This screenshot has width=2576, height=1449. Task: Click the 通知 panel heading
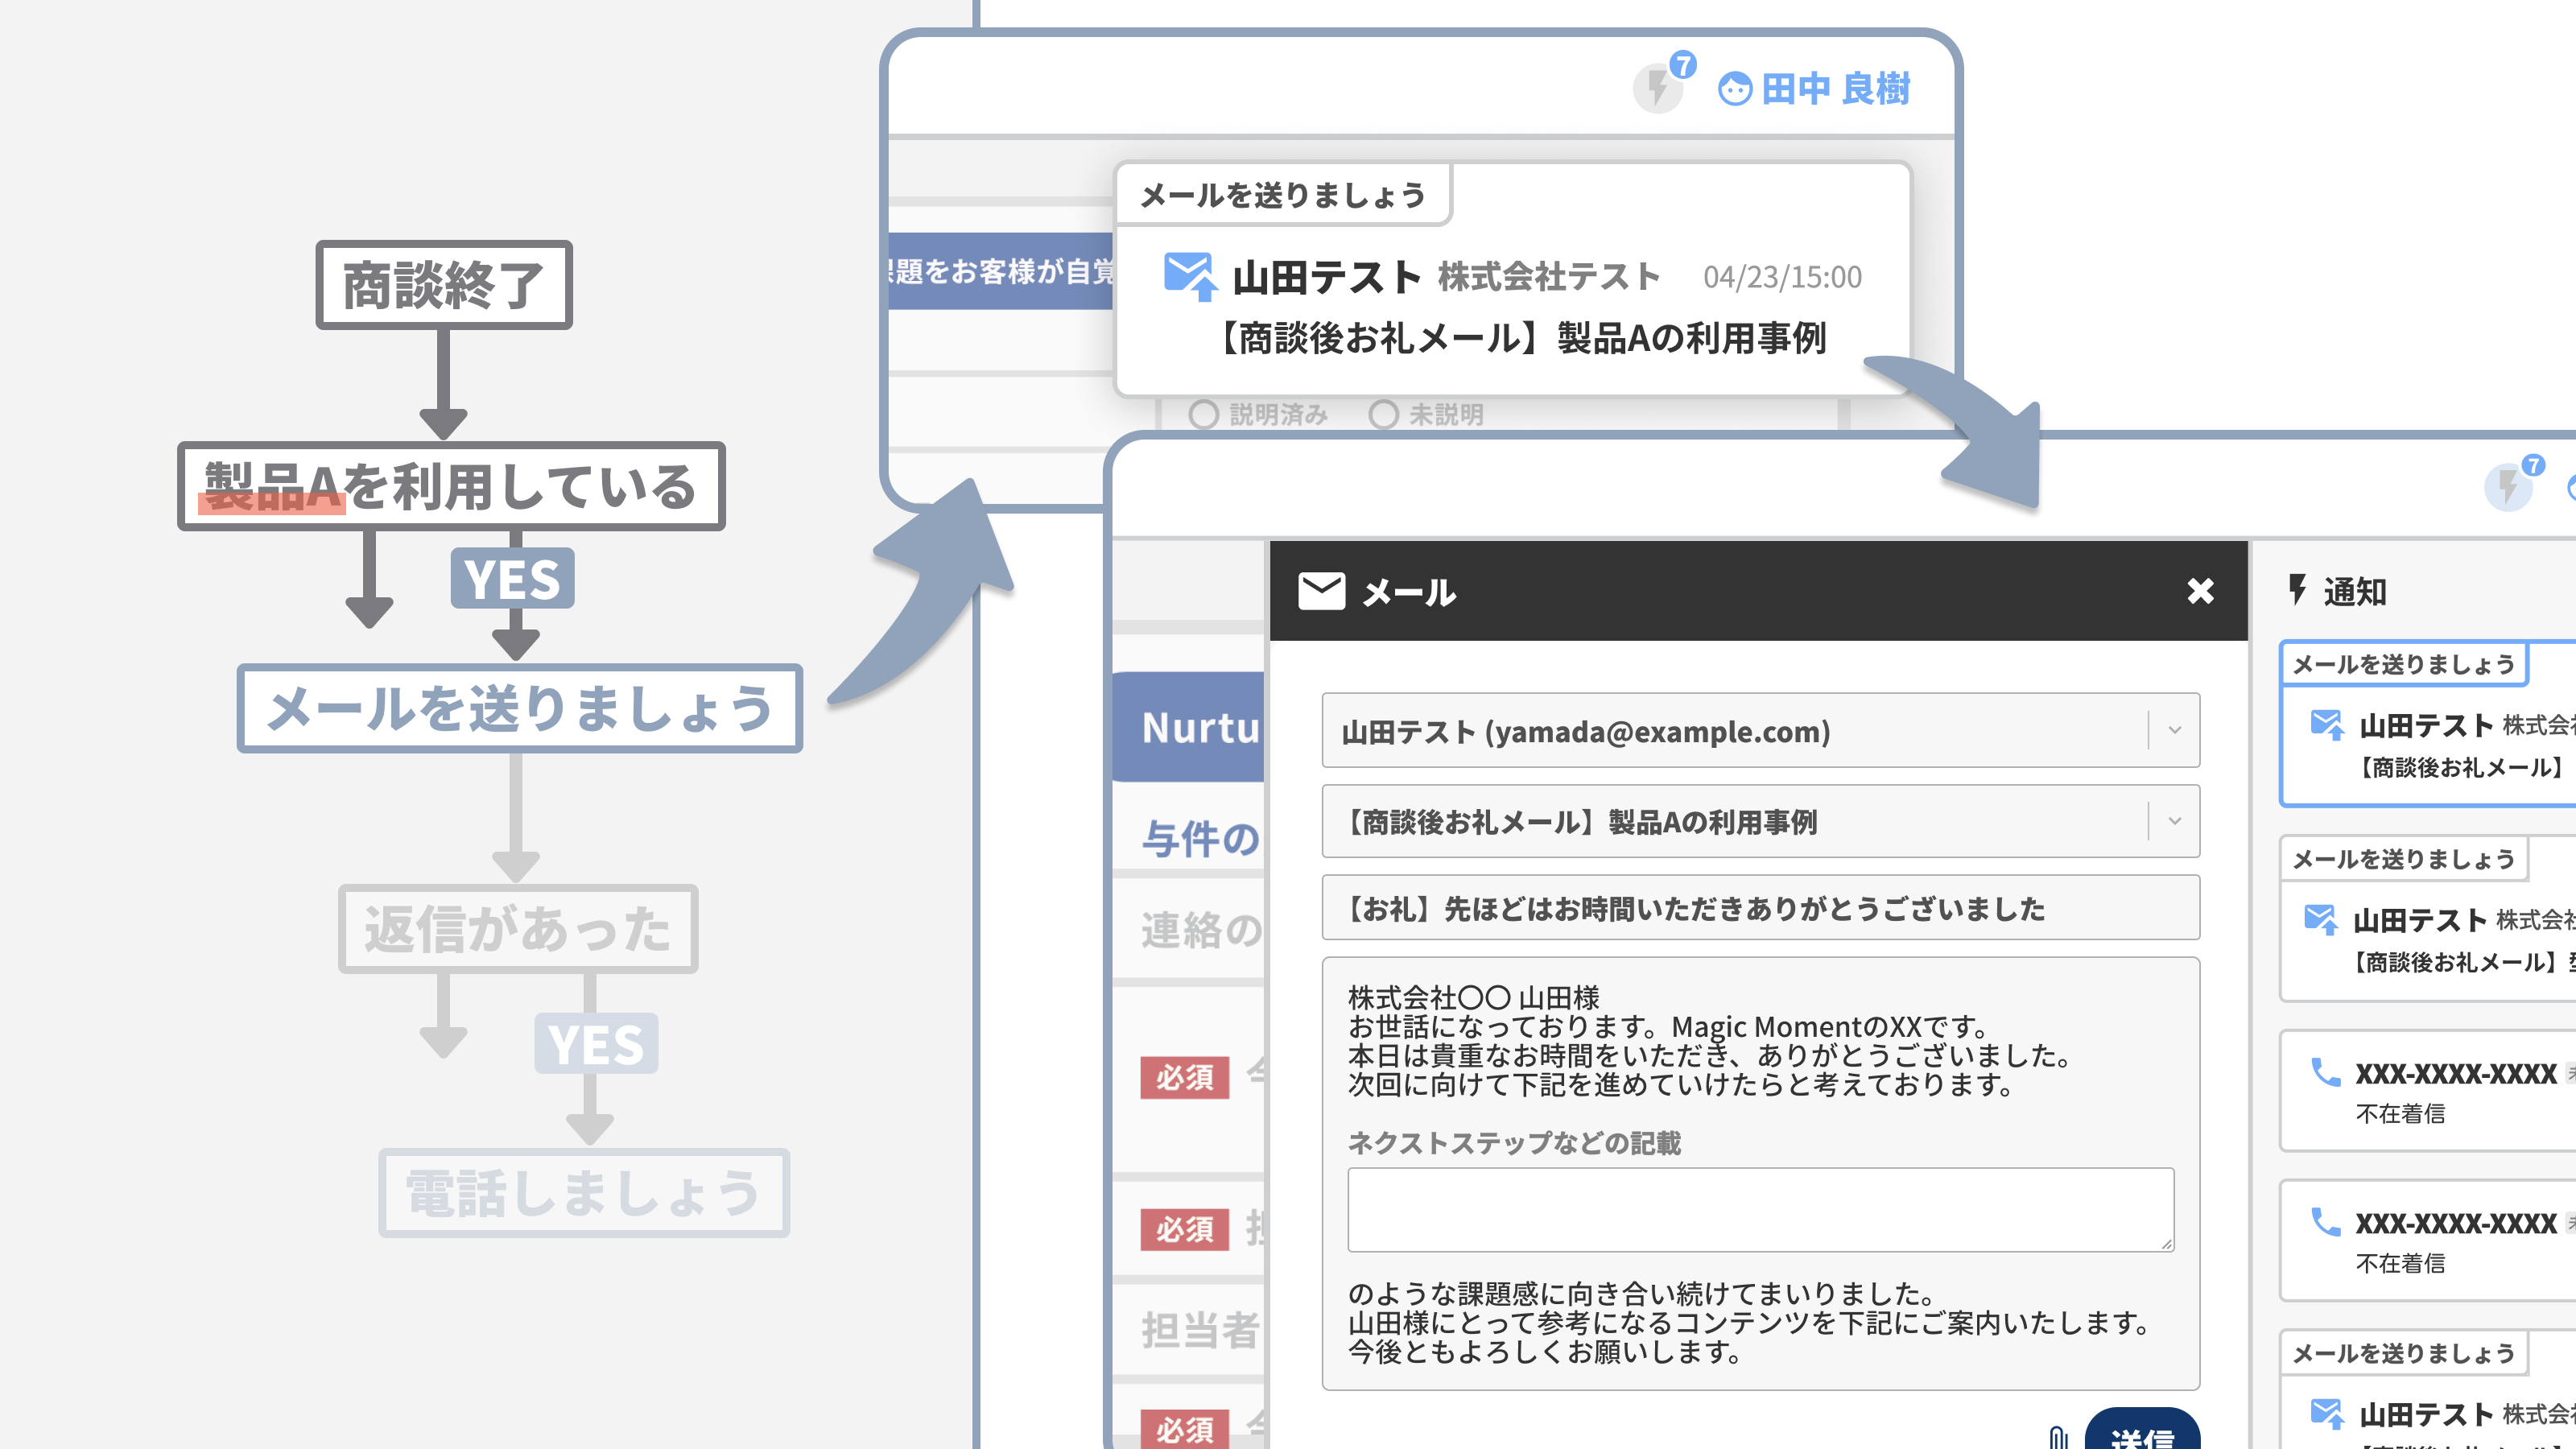pyautogui.click(x=2355, y=591)
